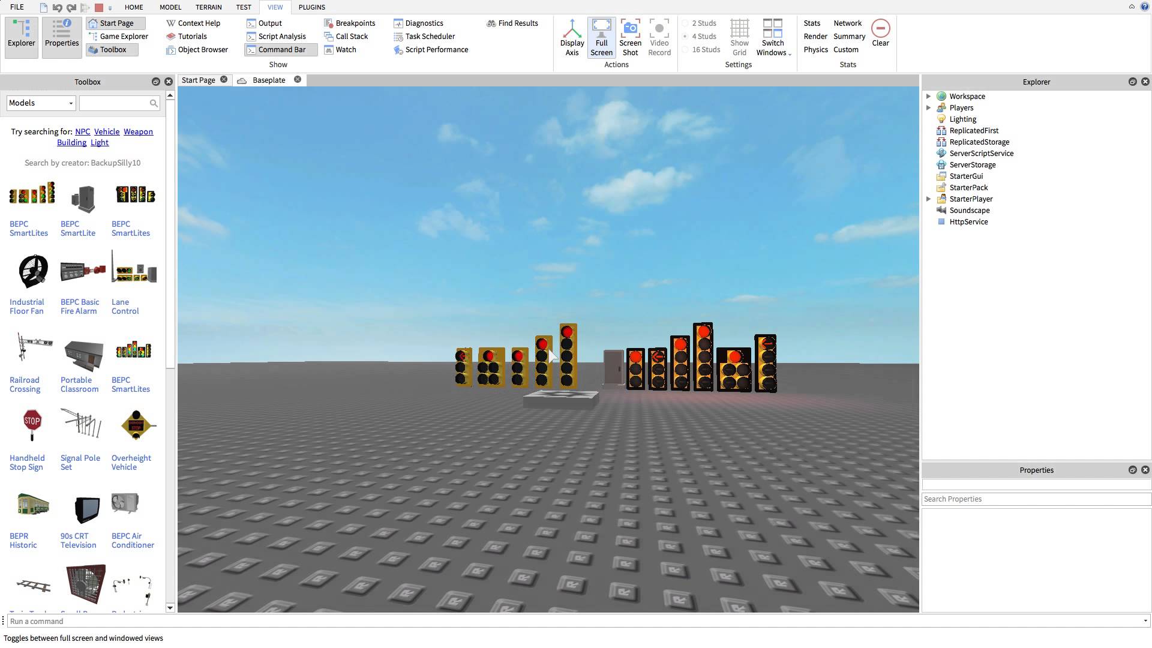Collapse the ribbon with top-right chevron
The height and width of the screenshot is (648, 1152).
[1132, 7]
